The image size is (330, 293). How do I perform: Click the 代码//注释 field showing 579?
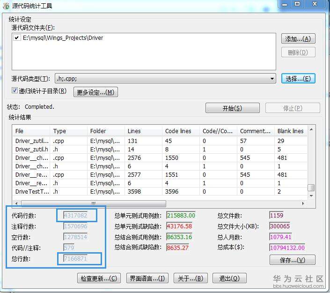click(x=69, y=248)
